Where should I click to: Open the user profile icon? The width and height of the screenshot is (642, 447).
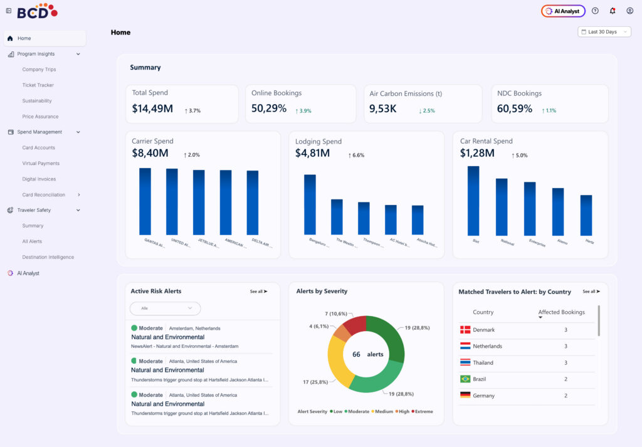629,11
